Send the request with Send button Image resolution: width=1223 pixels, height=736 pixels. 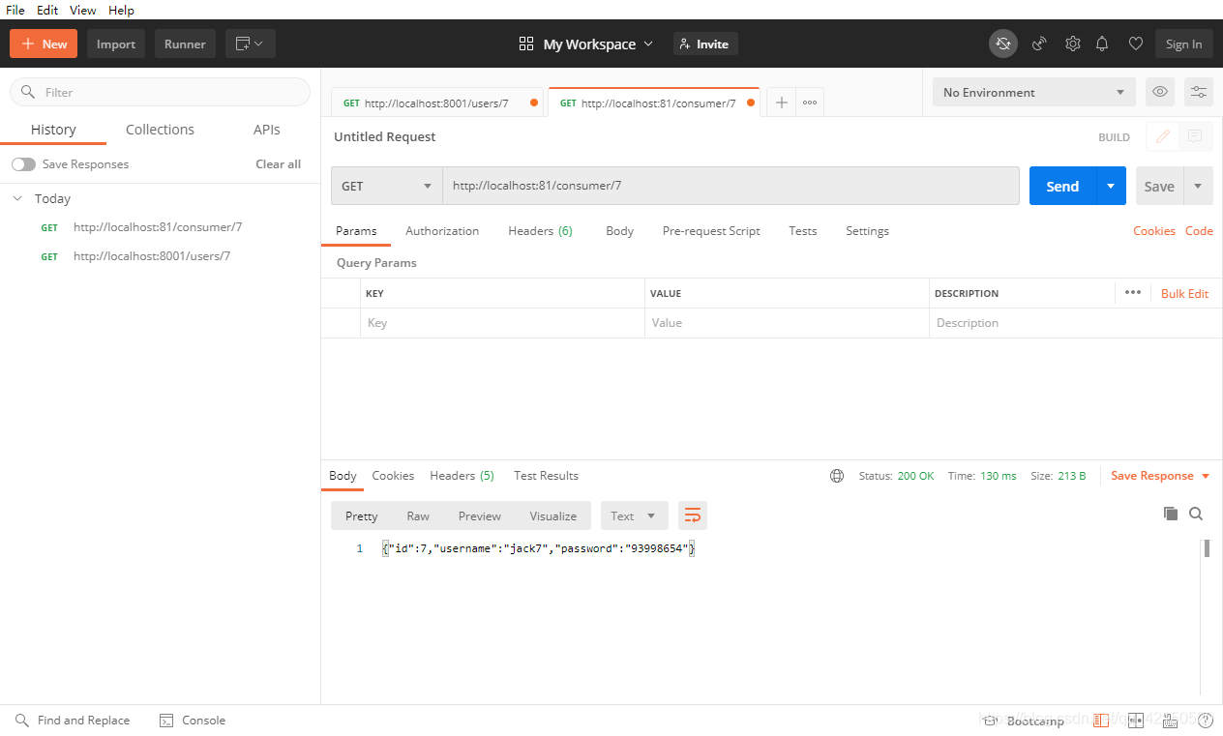pos(1062,186)
